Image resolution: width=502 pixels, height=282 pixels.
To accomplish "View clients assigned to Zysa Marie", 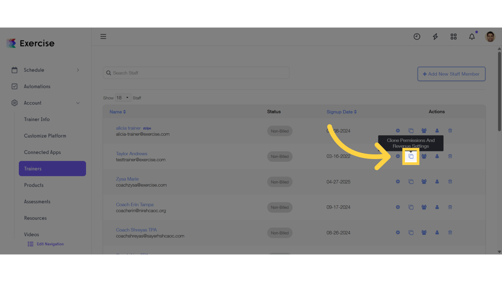I will pos(424,181).
